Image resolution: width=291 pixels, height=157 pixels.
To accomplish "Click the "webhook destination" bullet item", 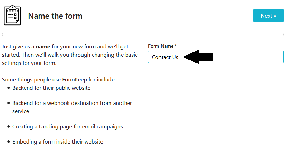I will (72, 103).
